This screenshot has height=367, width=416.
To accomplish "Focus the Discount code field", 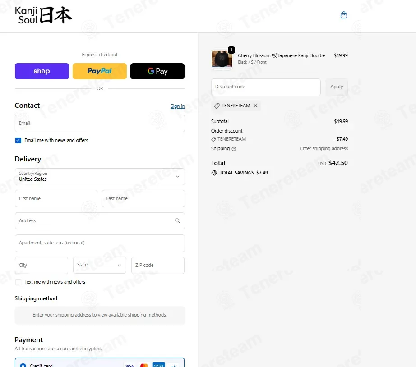I will [266, 87].
